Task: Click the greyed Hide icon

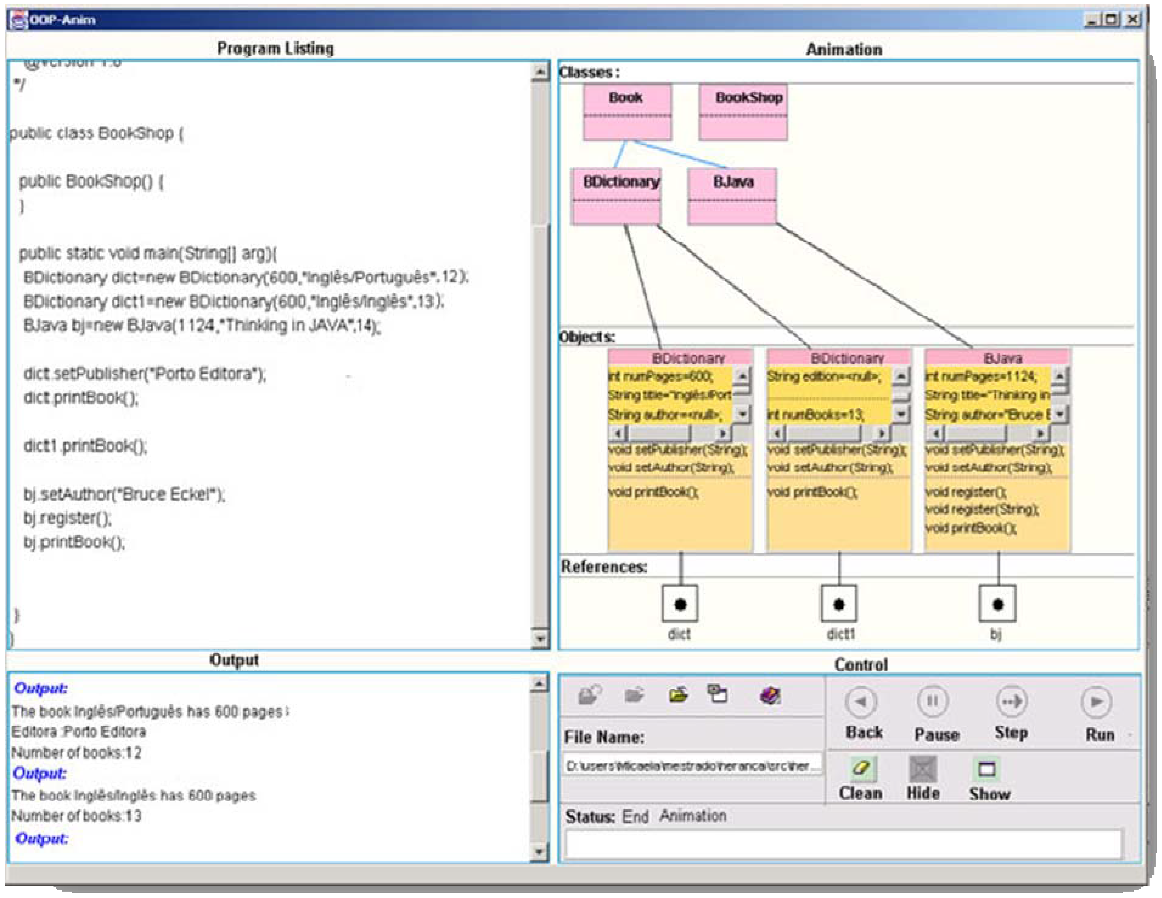Action: click(922, 769)
